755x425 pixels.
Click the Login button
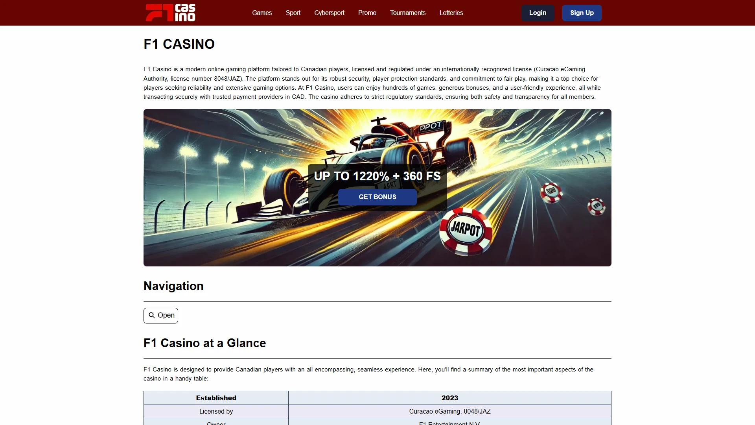538,13
